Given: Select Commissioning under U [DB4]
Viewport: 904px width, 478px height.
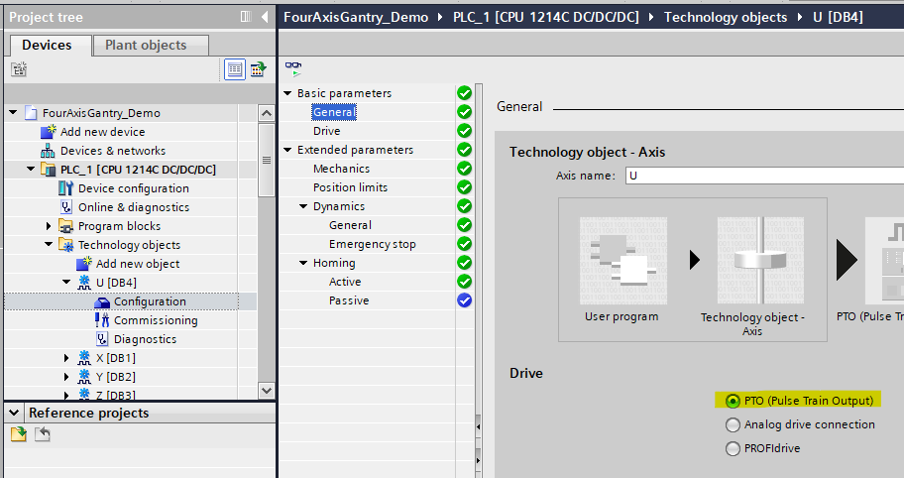Looking at the screenshot, I should pos(156,320).
